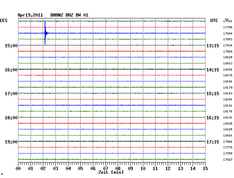
Task: Click the "15" minute axis label
Action: click(x=205, y=169)
